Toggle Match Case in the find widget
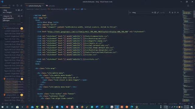Image resolution: width=195 pixels, height=109 pixels. 152,12
